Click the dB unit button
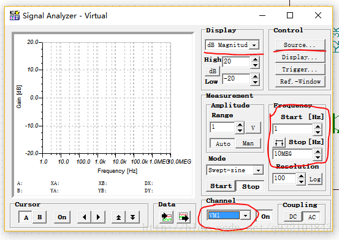 (x=212, y=71)
